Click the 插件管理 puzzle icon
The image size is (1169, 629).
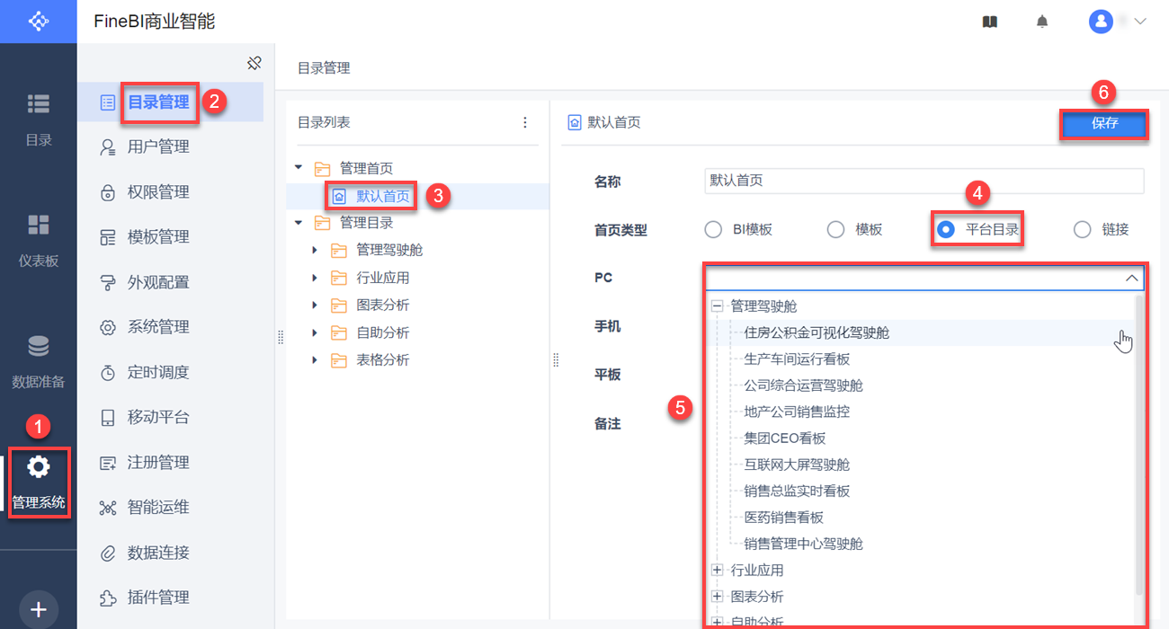[x=108, y=598]
